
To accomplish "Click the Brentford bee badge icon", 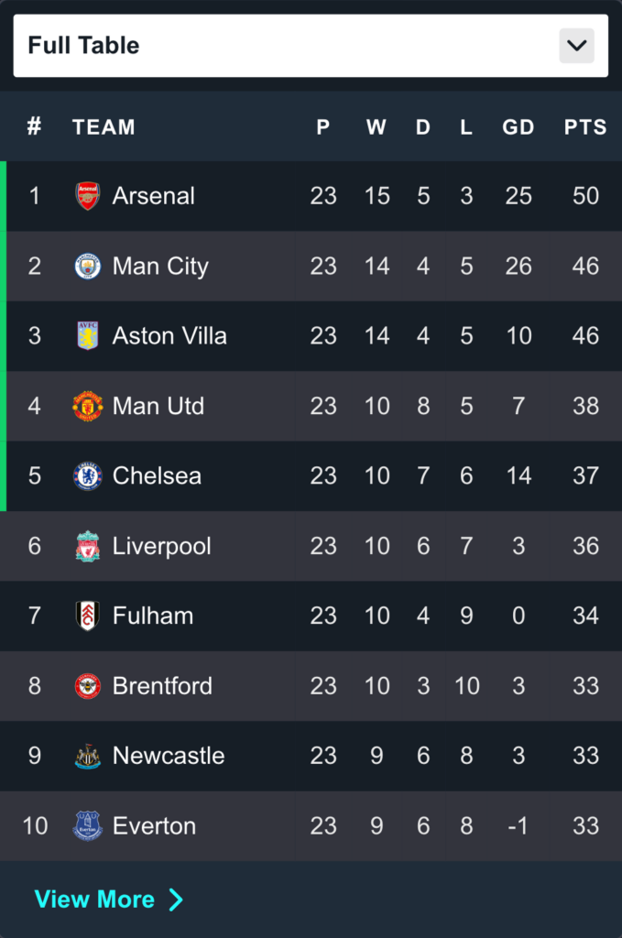I will pos(88,686).
